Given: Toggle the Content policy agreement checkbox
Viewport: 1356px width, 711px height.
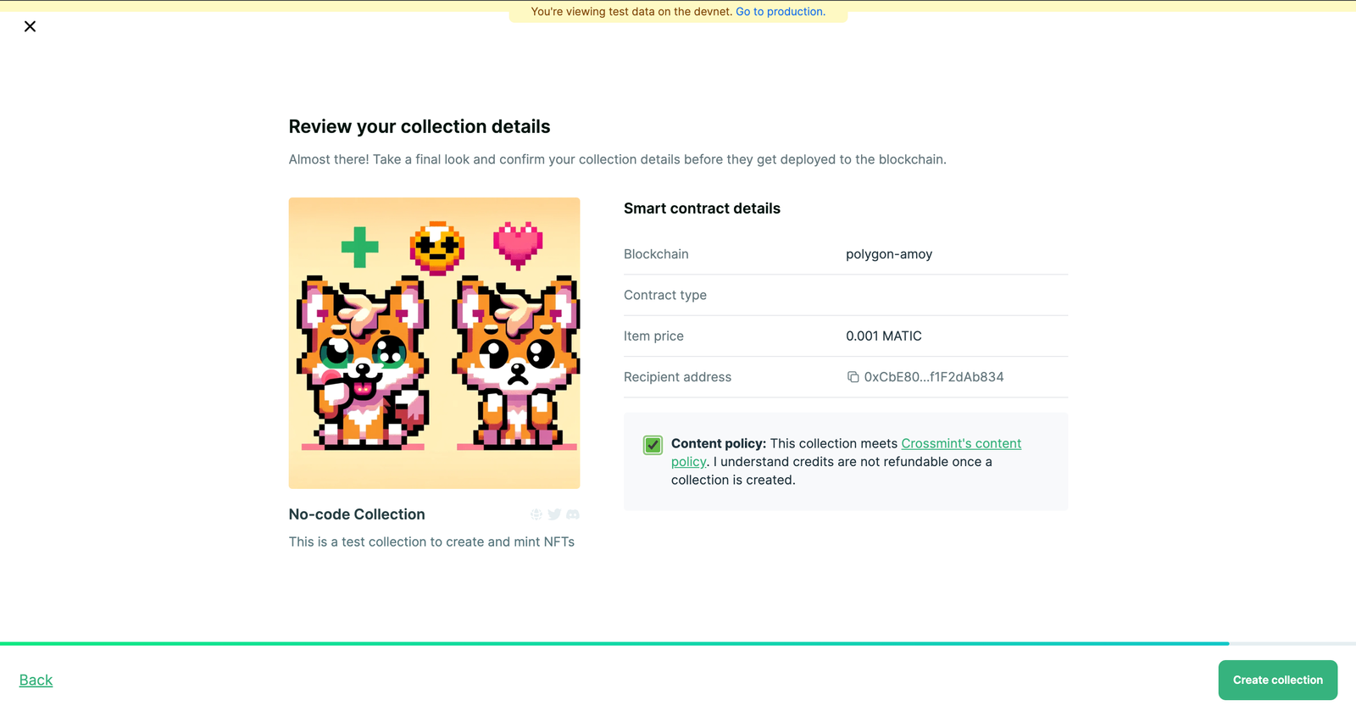Looking at the screenshot, I should 653,444.
